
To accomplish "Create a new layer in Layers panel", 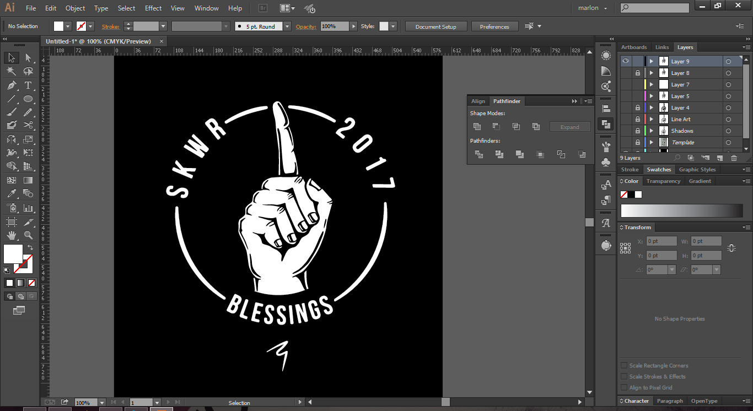I will click(719, 158).
